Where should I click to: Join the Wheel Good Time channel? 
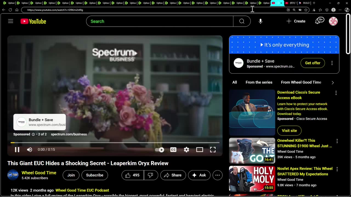71,175
